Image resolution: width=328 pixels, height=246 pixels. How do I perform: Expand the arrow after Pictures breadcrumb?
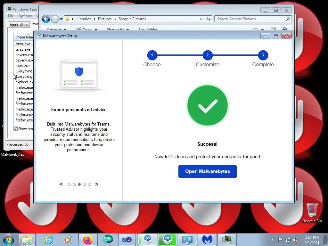115,19
